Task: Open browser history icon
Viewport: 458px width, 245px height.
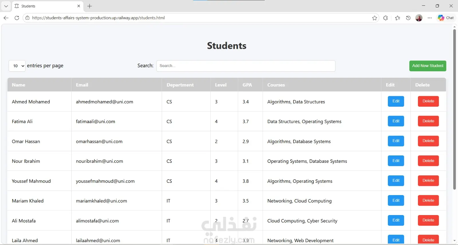Action: (x=408, y=18)
